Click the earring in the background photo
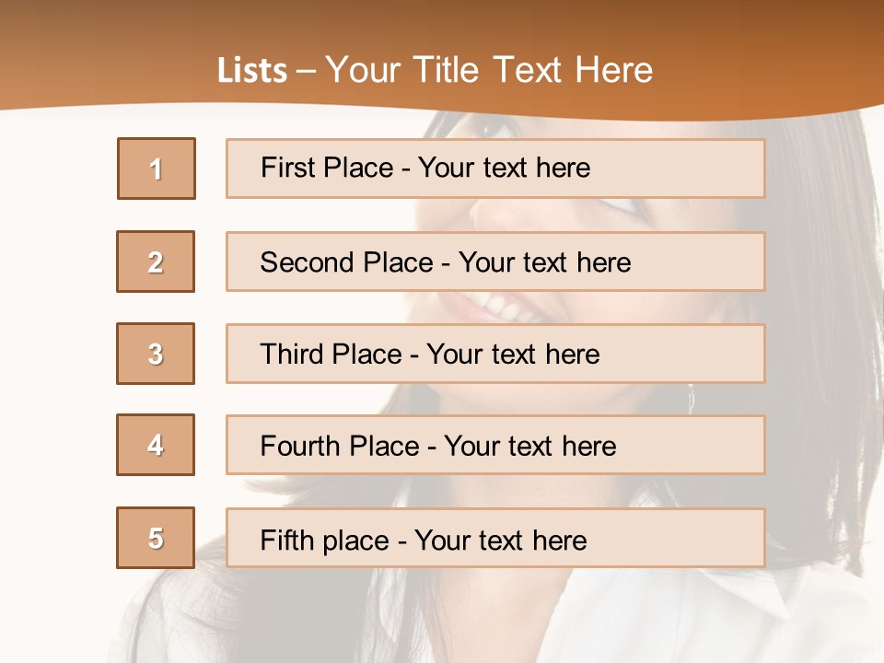Screen dimensions: 884x663 click(x=691, y=398)
